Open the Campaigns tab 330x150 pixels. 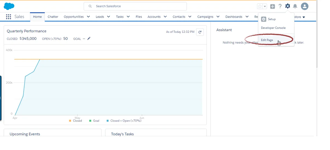(205, 17)
